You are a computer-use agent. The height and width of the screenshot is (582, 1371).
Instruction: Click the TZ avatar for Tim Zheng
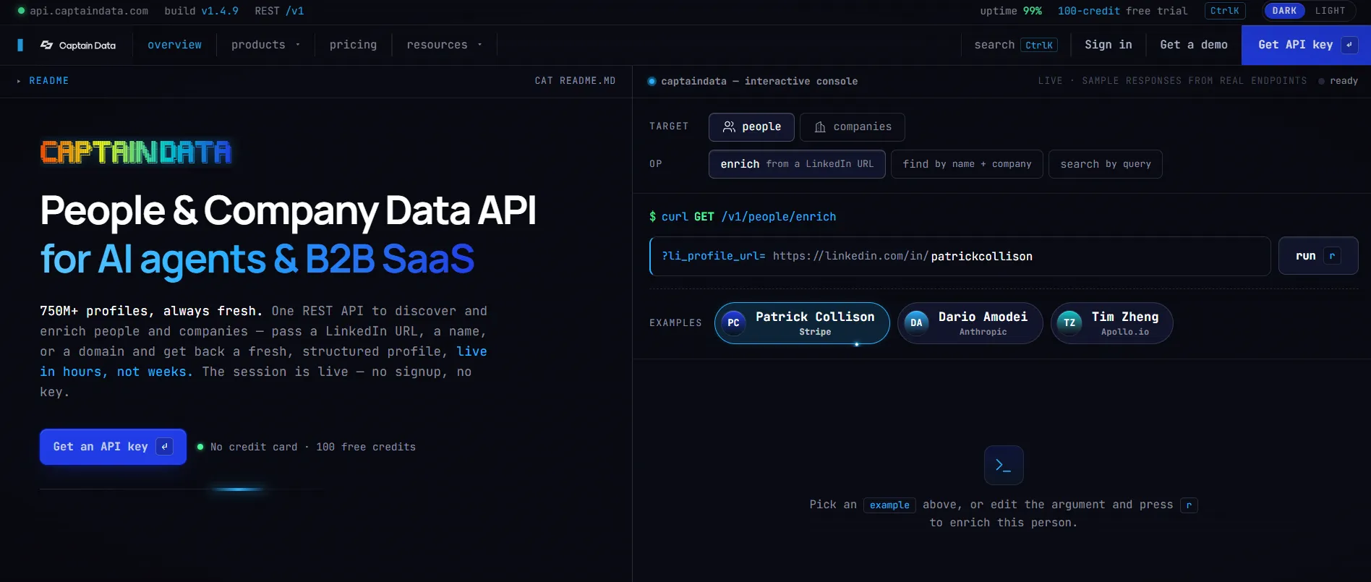(1069, 323)
